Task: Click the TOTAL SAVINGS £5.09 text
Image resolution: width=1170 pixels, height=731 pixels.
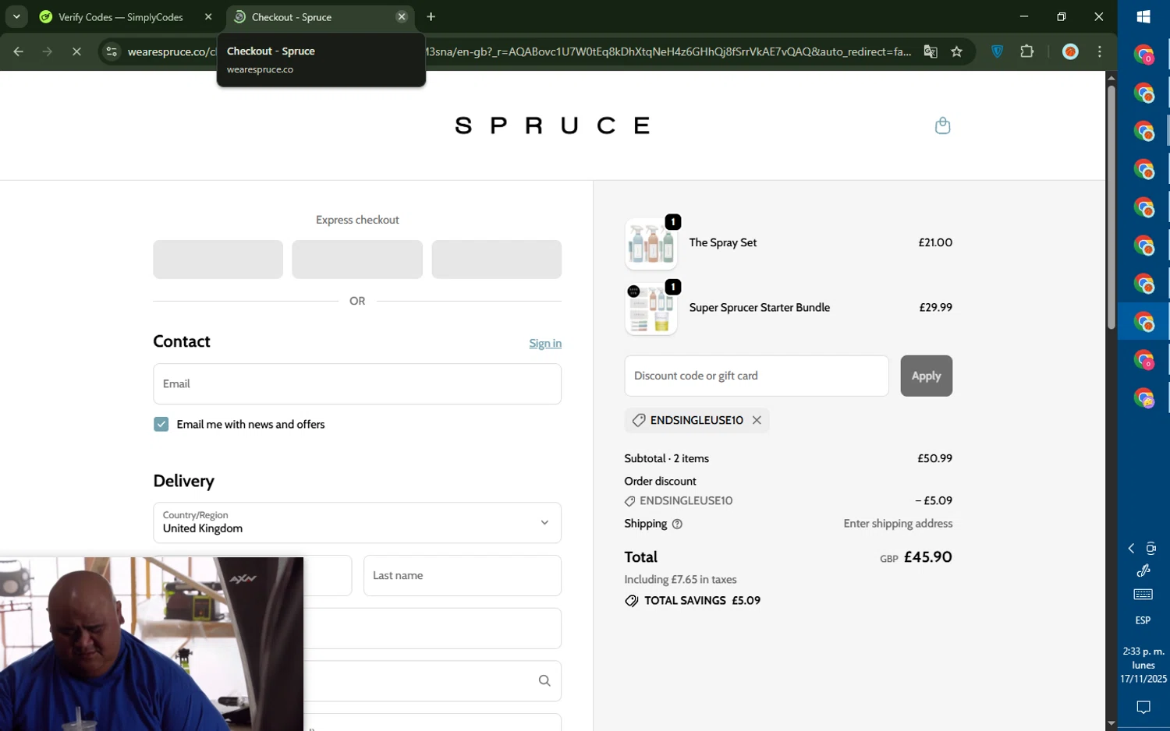Action: tap(702, 601)
